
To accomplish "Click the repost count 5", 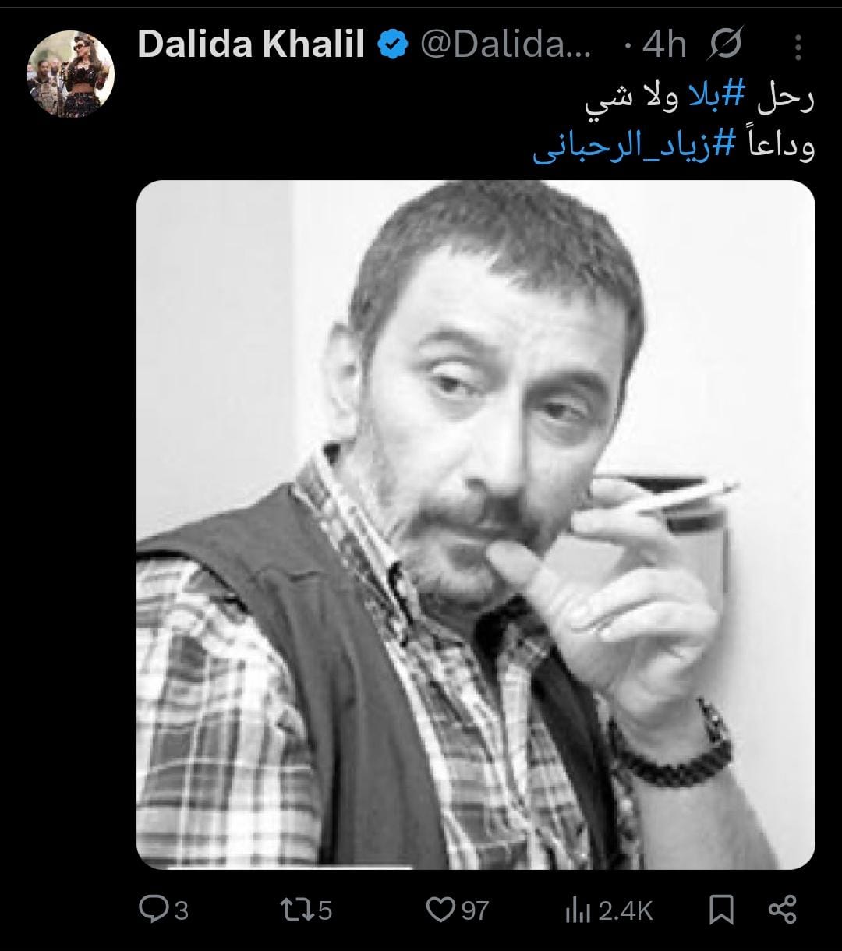I will tap(325, 910).
